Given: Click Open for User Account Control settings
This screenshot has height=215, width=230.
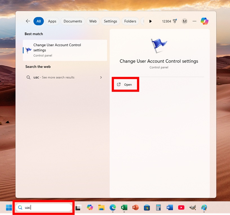Looking at the screenshot, I should point(125,84).
